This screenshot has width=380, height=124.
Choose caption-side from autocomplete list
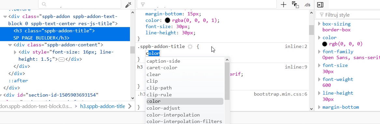coord(185,61)
